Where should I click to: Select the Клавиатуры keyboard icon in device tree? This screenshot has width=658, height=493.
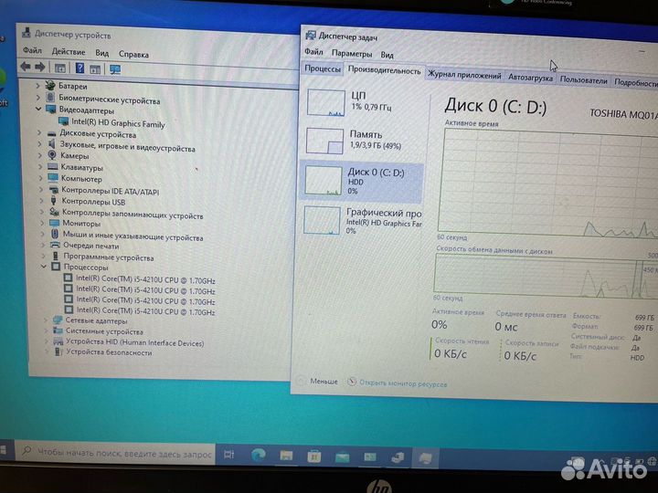(x=52, y=167)
